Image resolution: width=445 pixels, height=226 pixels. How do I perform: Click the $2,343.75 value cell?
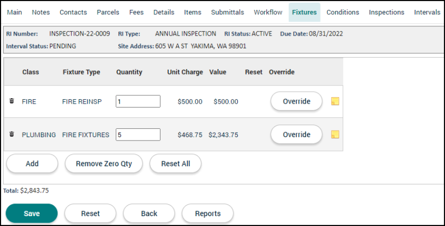click(224, 134)
